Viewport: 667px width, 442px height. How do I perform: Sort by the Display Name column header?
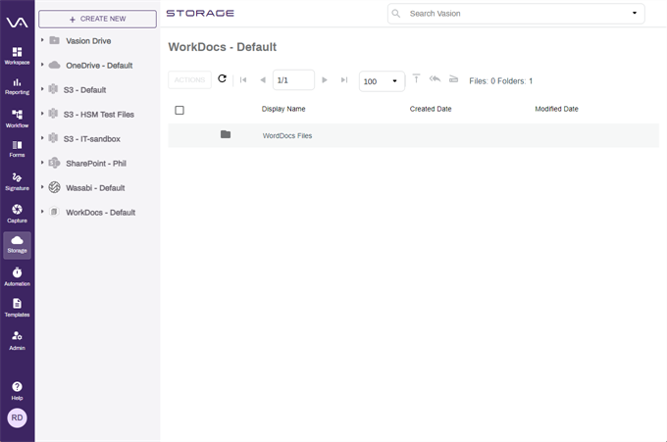coord(283,109)
